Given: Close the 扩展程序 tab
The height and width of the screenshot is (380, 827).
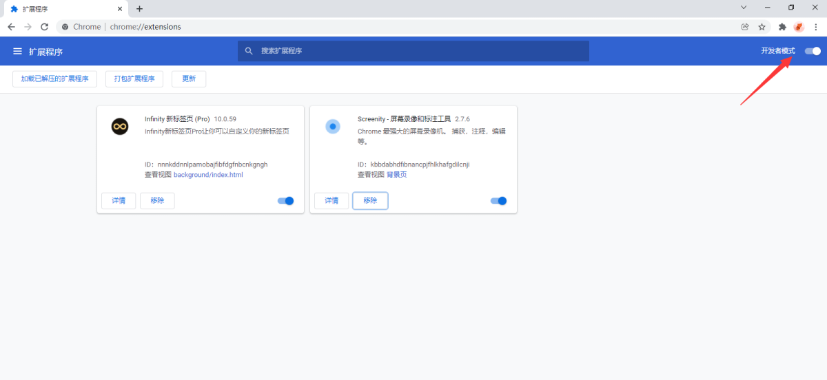Looking at the screenshot, I should 120,9.
